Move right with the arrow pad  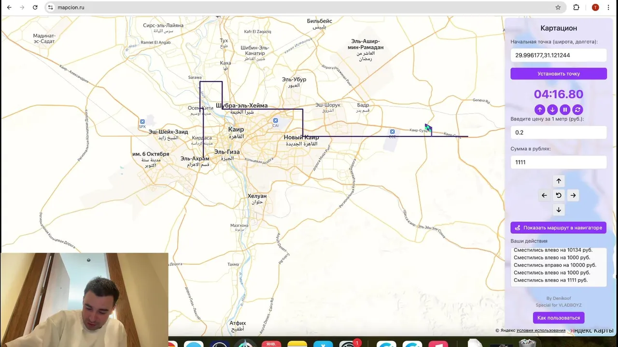coord(573,195)
